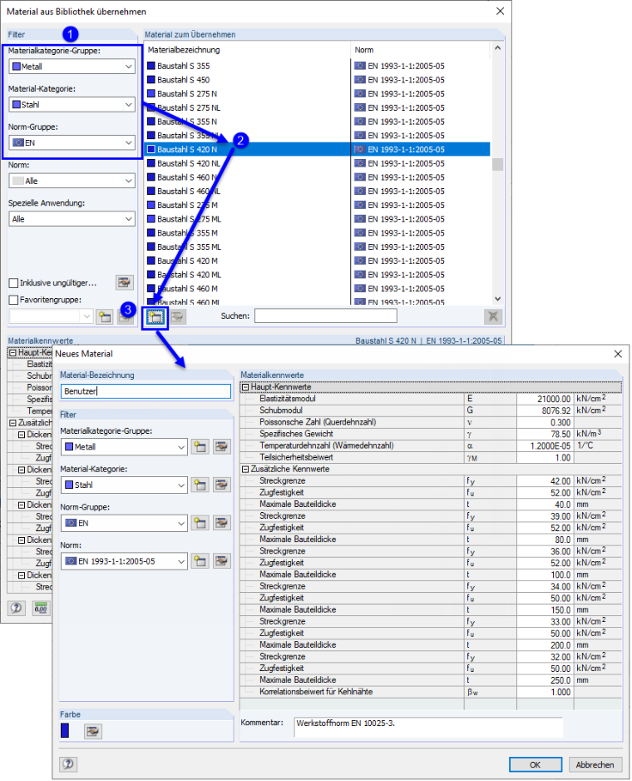This screenshot has height=781, width=632.
Task: Click new material icon below the material list
Action: point(156,316)
